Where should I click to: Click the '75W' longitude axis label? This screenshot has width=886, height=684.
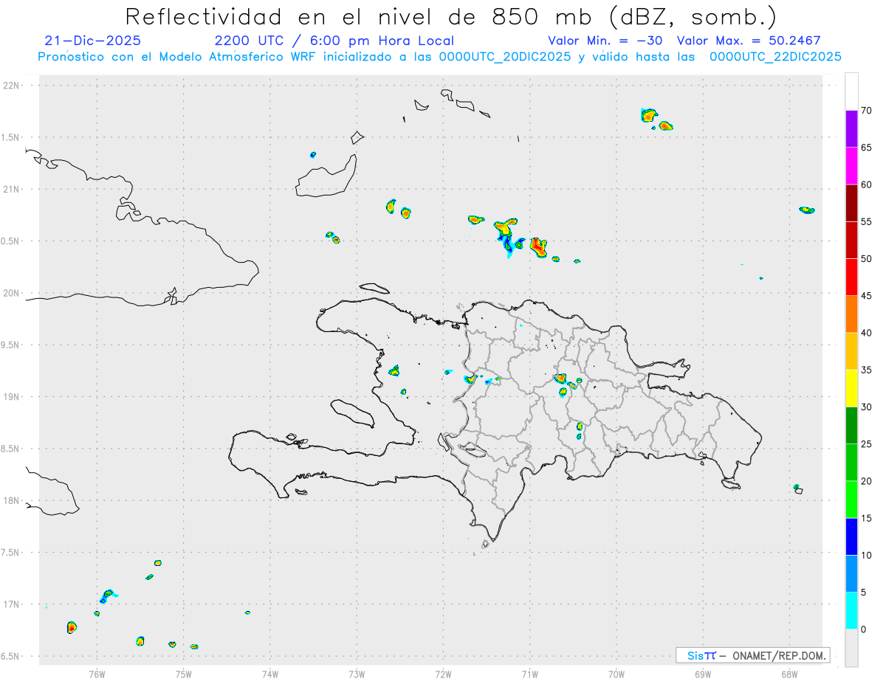[184, 674]
